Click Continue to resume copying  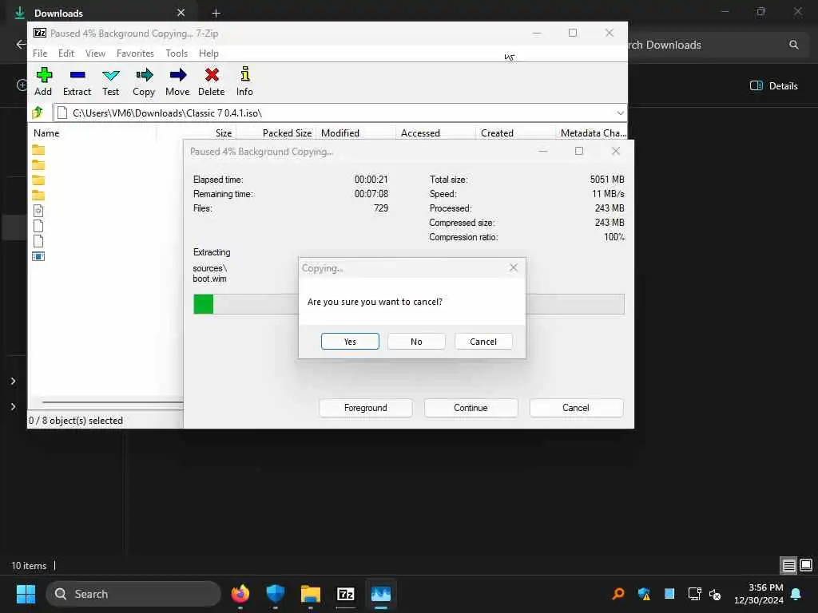pyautogui.click(x=471, y=408)
